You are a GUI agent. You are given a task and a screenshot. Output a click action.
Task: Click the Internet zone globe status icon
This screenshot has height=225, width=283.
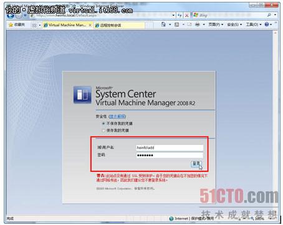[x=171, y=219]
